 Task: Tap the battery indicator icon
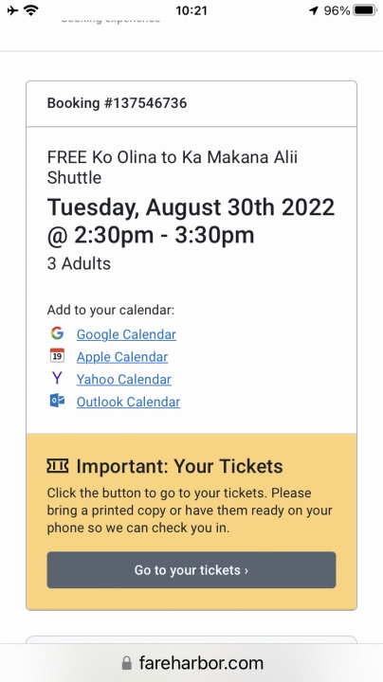point(364,10)
